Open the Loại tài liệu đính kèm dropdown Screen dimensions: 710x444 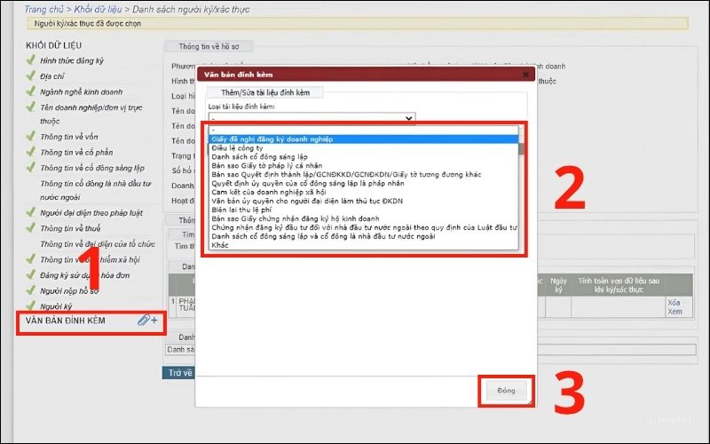tap(312, 117)
